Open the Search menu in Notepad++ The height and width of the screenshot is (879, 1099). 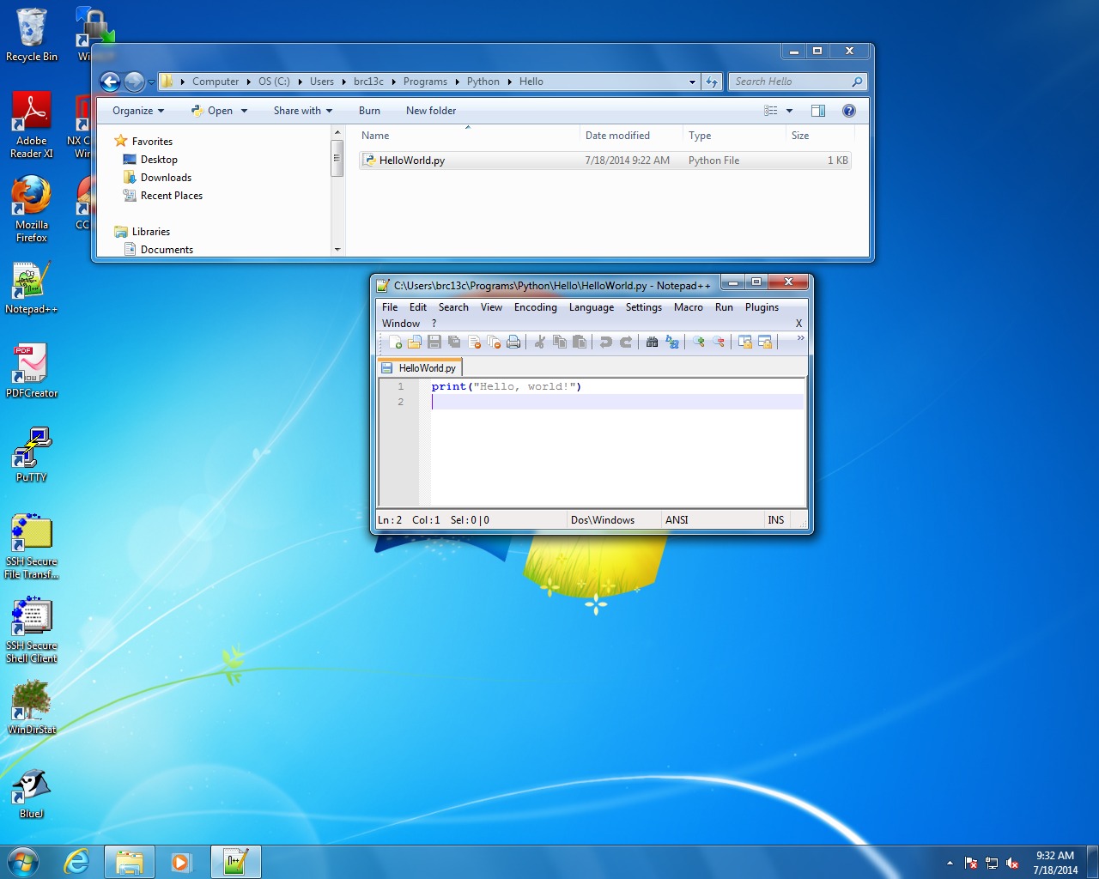[453, 307]
